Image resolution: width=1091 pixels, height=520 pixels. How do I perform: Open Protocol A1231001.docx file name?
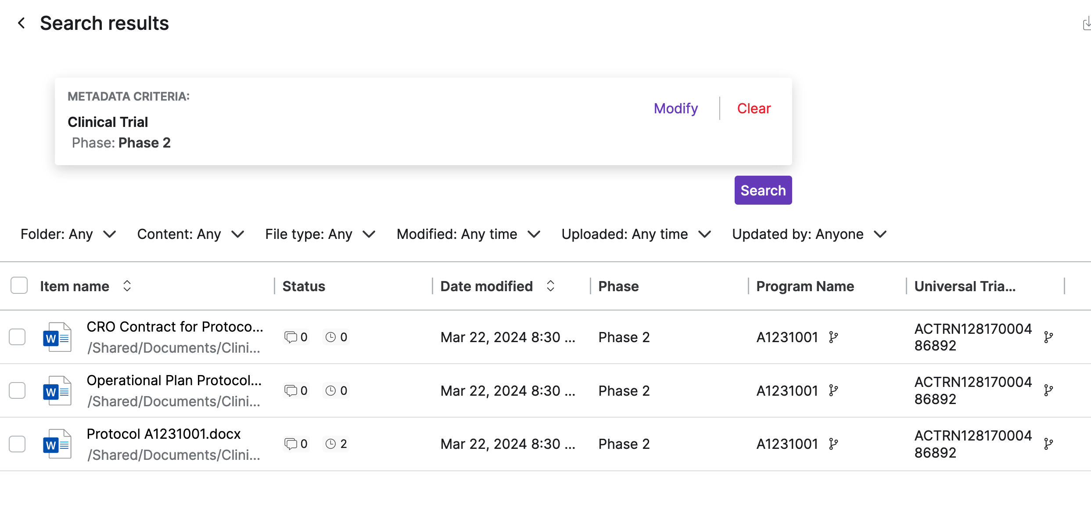(x=164, y=434)
